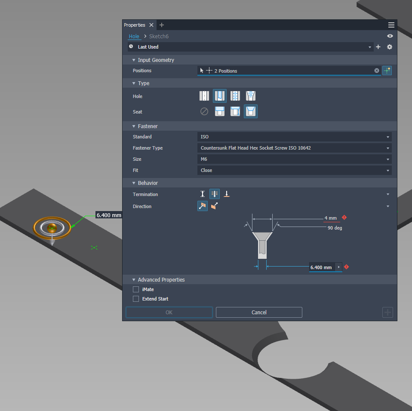Image resolution: width=412 pixels, height=411 pixels.
Task: Set Termination to Through All
Action: coord(215,194)
